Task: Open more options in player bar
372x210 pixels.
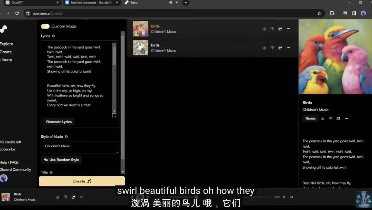Action: [82, 197]
